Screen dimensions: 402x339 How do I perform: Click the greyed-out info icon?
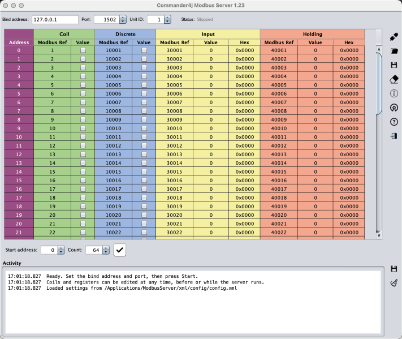394,93
